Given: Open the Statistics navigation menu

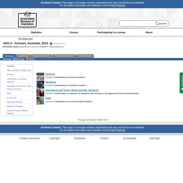Looking at the screenshot, I should 36,32.
